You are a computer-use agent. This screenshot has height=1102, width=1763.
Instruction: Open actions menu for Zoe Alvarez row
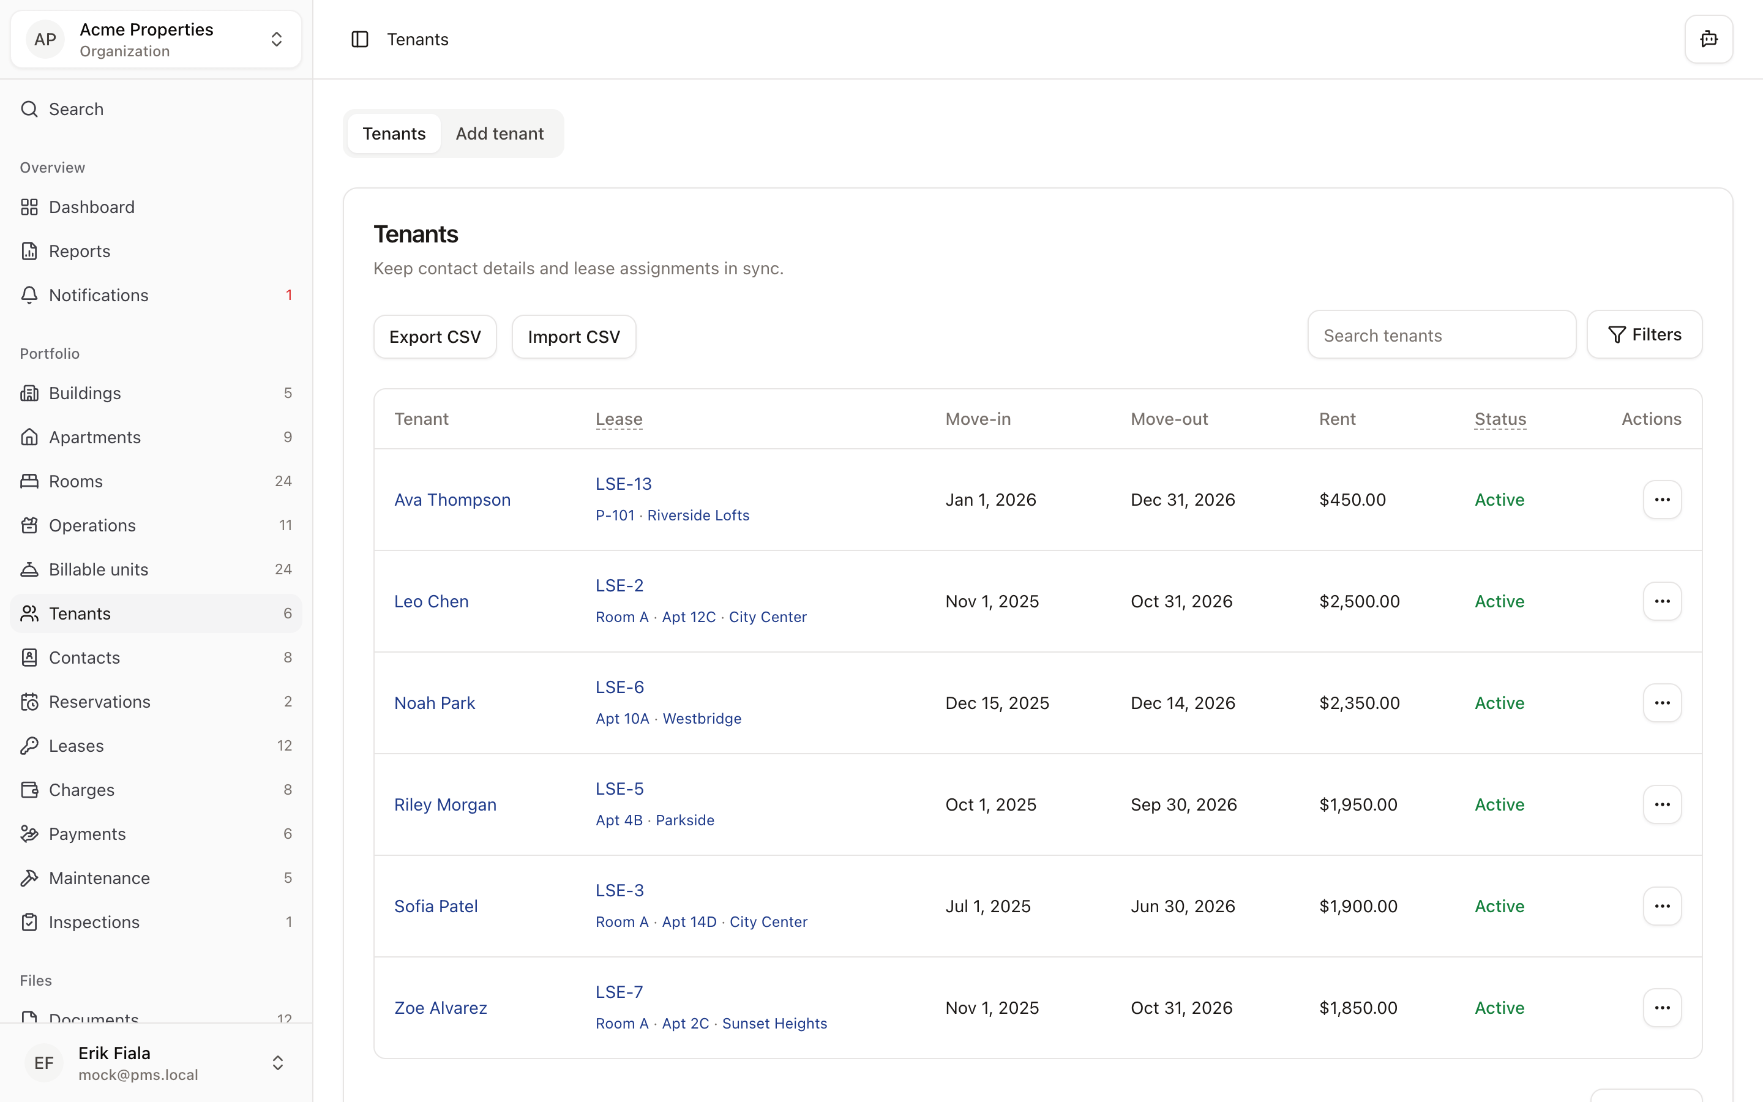click(1662, 1007)
